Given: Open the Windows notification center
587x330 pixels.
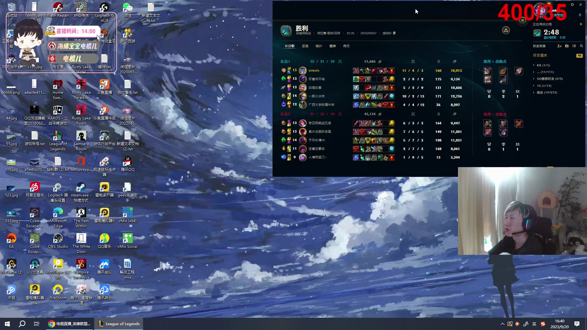Looking at the screenshot, I should pos(577,324).
